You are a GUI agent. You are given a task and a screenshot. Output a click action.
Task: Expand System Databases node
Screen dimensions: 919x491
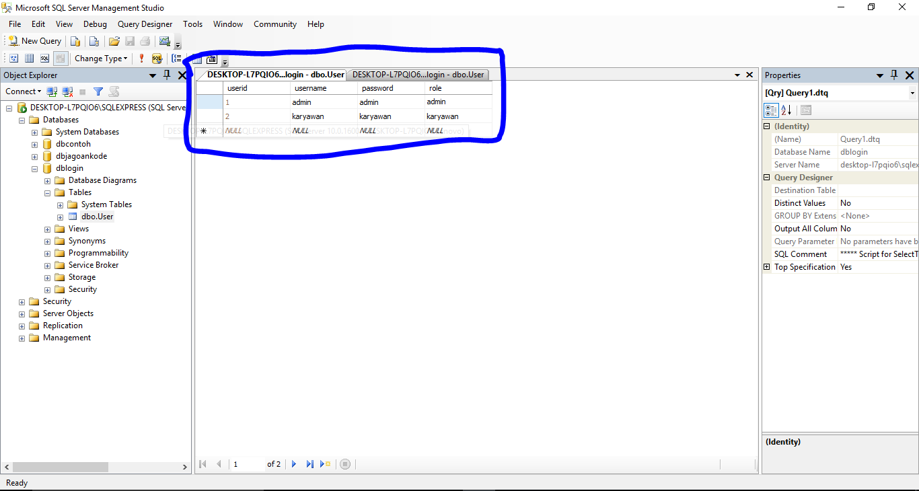34,132
